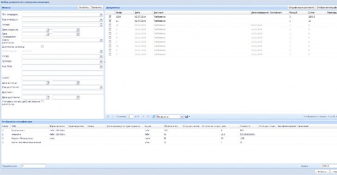Click the Очистить filter button

tap(84, 7)
